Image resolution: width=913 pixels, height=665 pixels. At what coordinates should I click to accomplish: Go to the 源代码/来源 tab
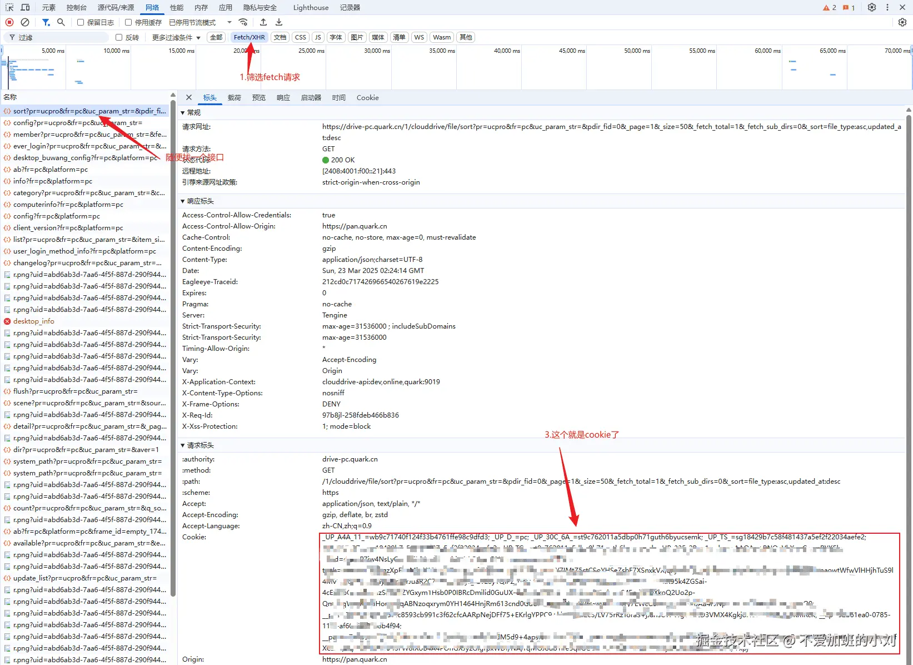click(116, 7)
